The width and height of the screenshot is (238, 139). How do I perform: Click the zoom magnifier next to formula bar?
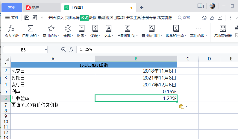point(63,50)
